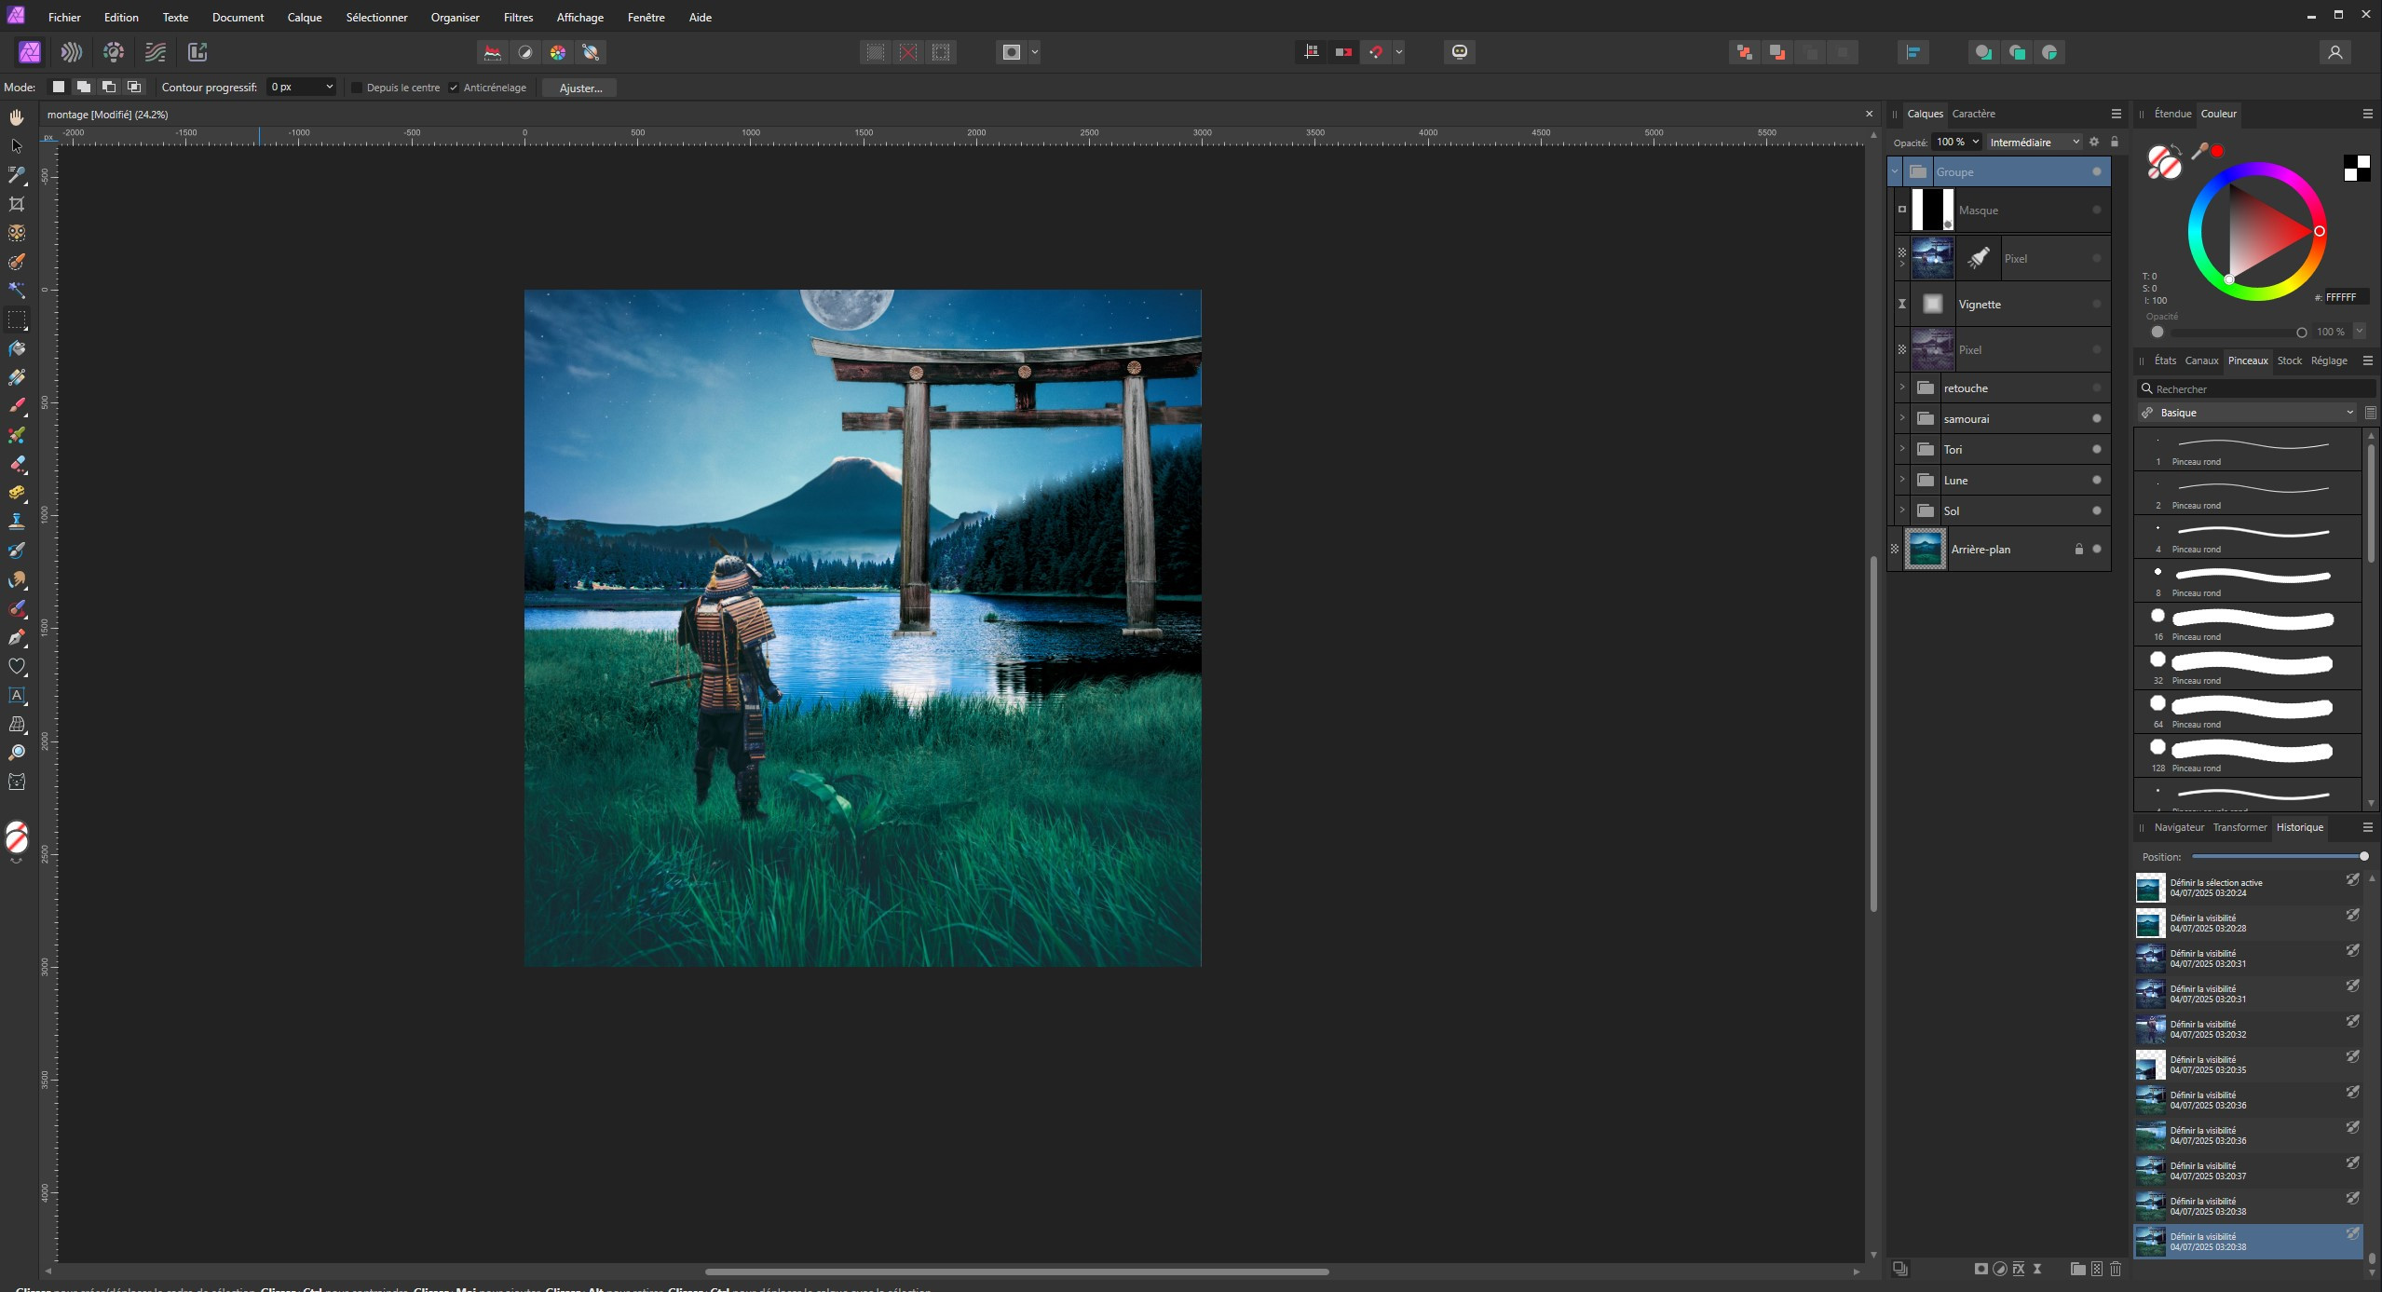
Task: Click the Position history slider
Action: 2278,856
